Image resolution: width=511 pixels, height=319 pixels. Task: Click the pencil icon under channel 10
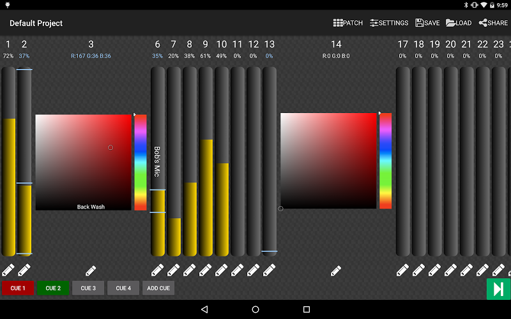click(x=221, y=270)
